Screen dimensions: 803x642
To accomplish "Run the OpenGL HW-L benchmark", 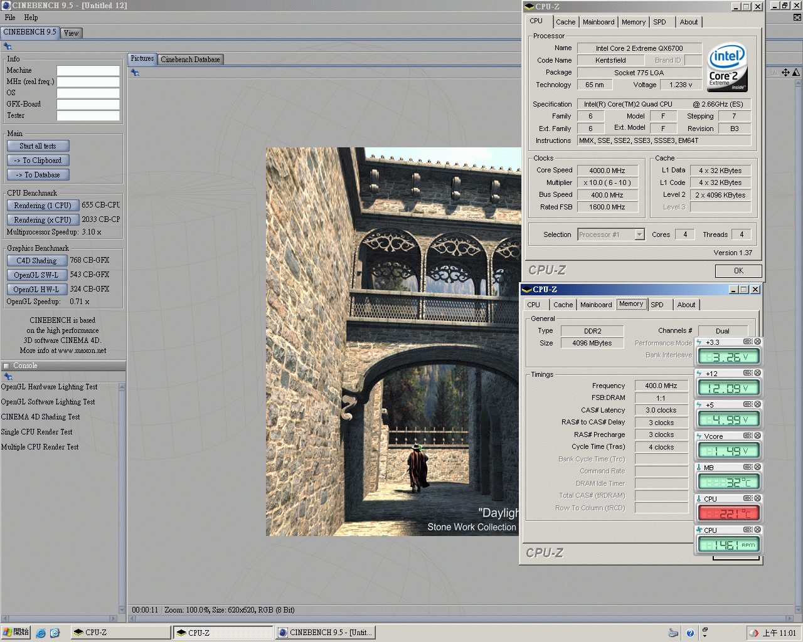I will [37, 290].
